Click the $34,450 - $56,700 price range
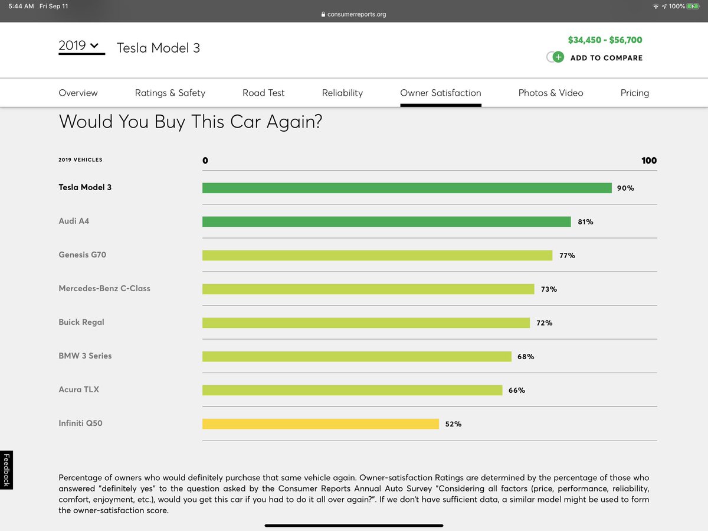The height and width of the screenshot is (531, 708). point(605,40)
